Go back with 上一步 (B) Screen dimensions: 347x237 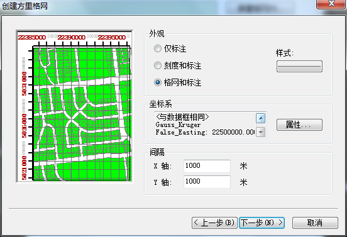214,223
